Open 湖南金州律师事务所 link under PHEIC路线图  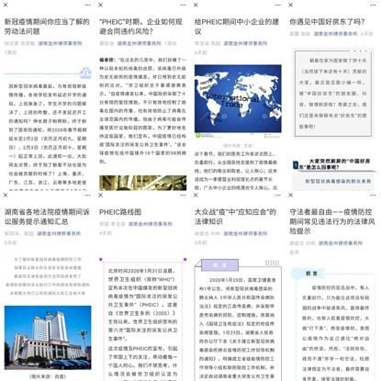tap(151, 224)
